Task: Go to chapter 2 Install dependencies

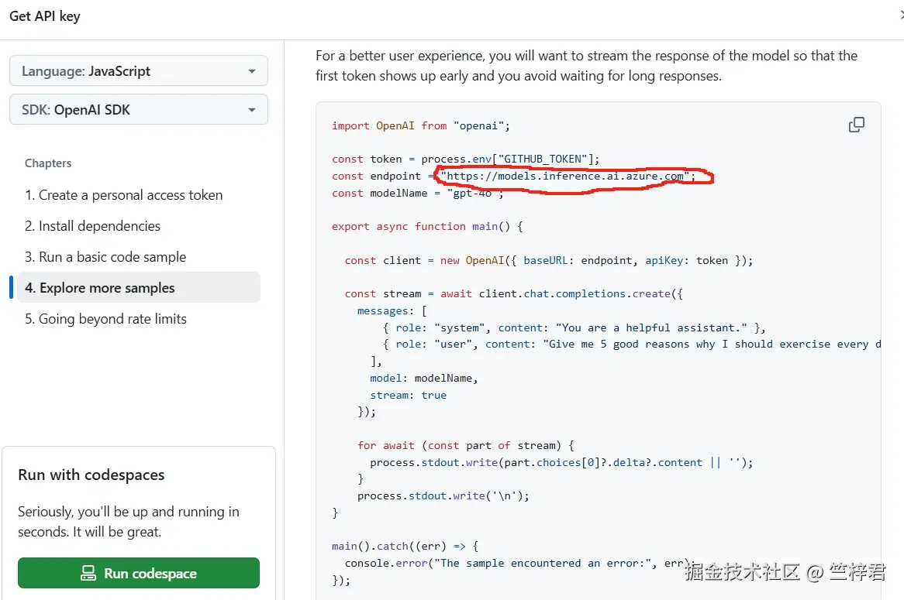Action: pos(92,226)
